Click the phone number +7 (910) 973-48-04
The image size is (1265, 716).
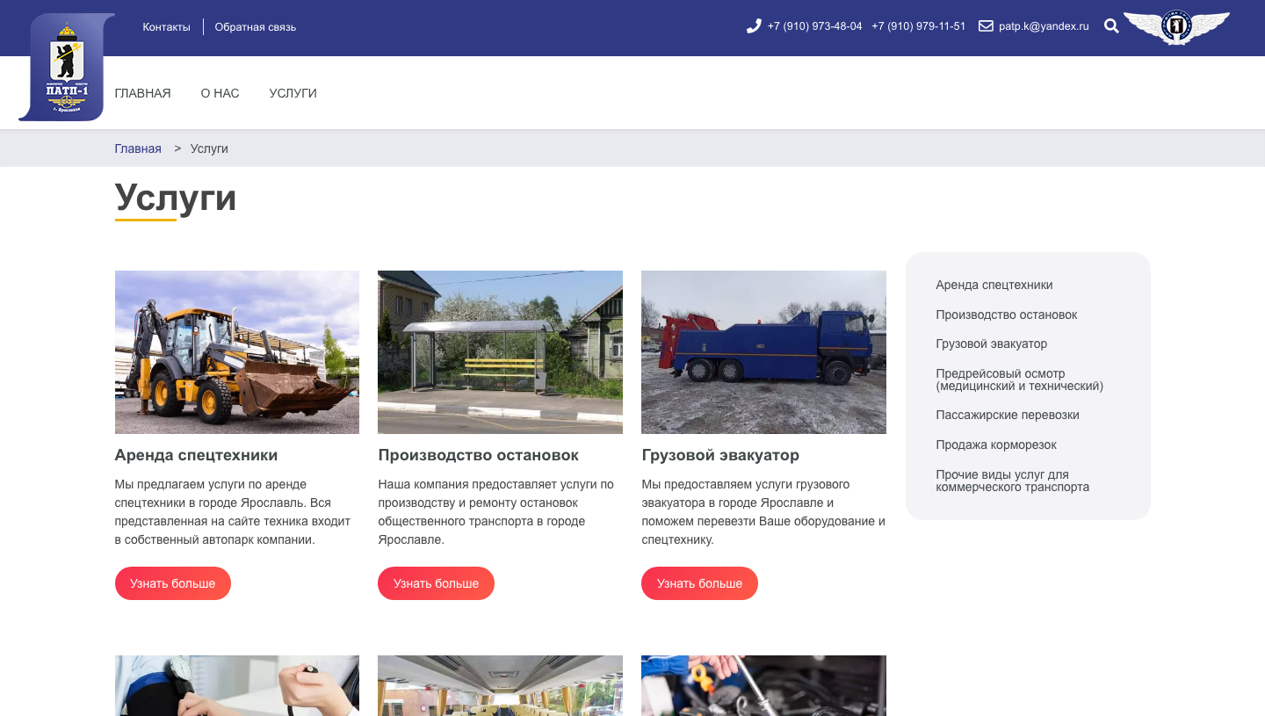point(815,26)
